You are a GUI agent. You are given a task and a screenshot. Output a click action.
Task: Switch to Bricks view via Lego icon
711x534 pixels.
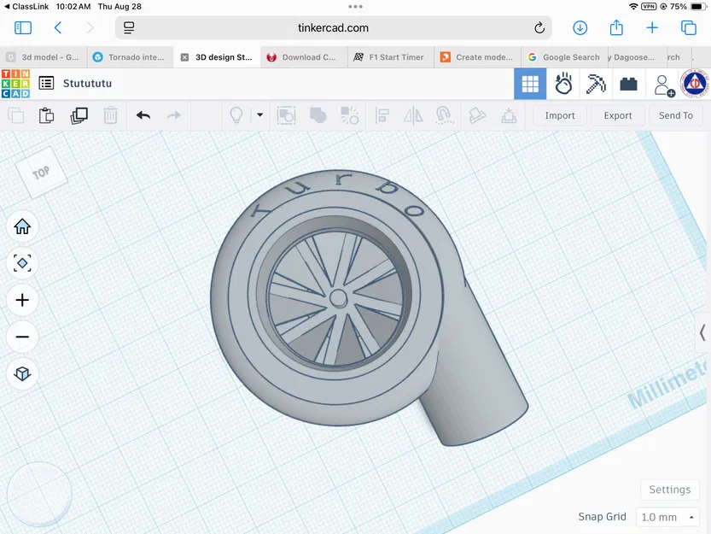pos(627,84)
